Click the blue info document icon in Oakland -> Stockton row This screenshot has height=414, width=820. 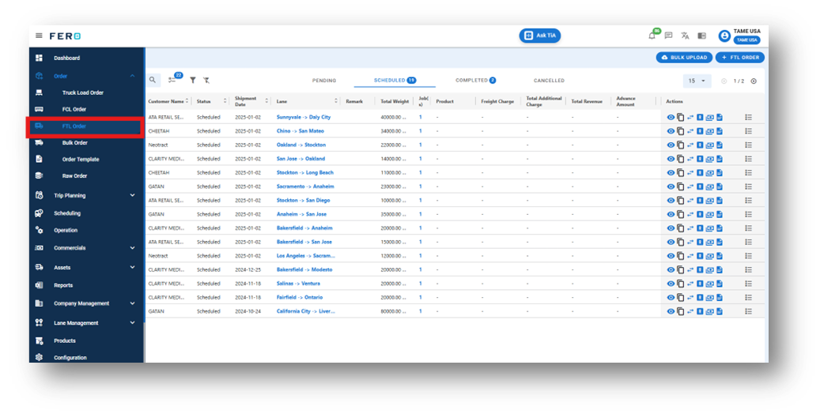[x=700, y=145]
